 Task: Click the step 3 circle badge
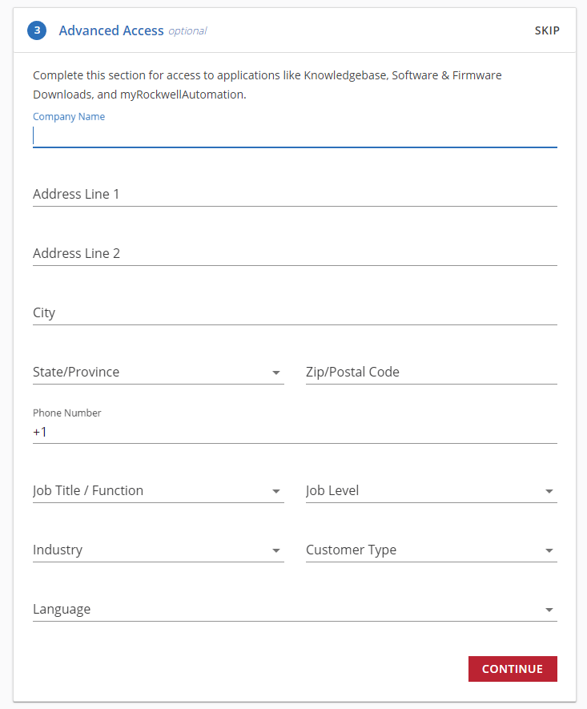click(x=36, y=30)
